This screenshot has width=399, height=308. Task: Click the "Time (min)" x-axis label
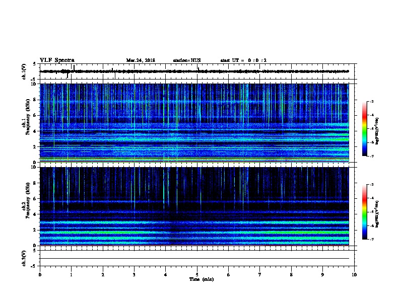tap(202, 279)
